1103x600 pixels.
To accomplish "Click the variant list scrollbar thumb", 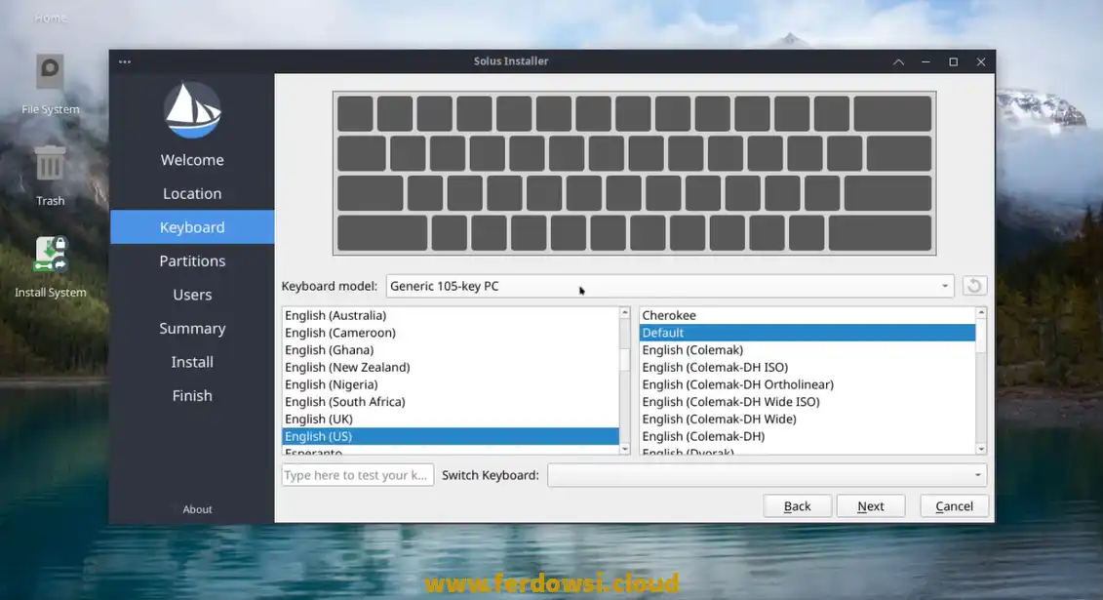I will pos(981,337).
